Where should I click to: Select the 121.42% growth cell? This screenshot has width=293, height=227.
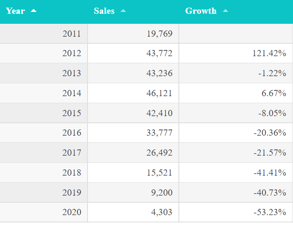(269, 53)
